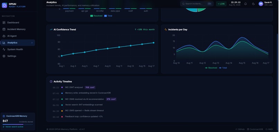Click 'INC-2847 analyzed' text
This screenshot has width=279, height=132.
click(74, 87)
